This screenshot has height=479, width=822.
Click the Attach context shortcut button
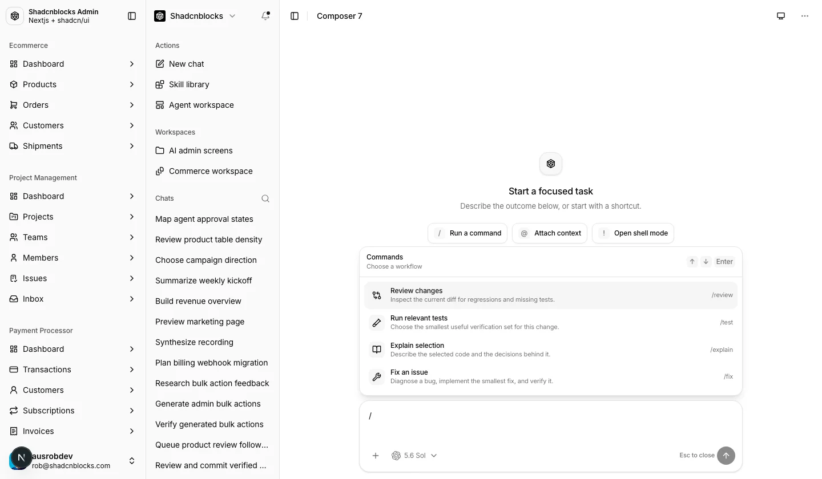pos(550,233)
